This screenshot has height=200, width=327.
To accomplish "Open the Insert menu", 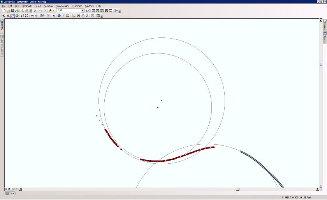I will coord(38,6).
